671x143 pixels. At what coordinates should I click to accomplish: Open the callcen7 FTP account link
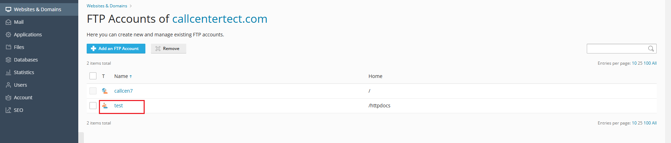tap(123, 91)
